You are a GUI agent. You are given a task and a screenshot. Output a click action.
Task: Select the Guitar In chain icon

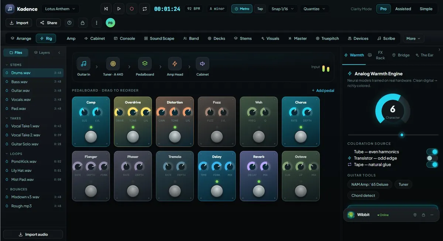coord(83,64)
